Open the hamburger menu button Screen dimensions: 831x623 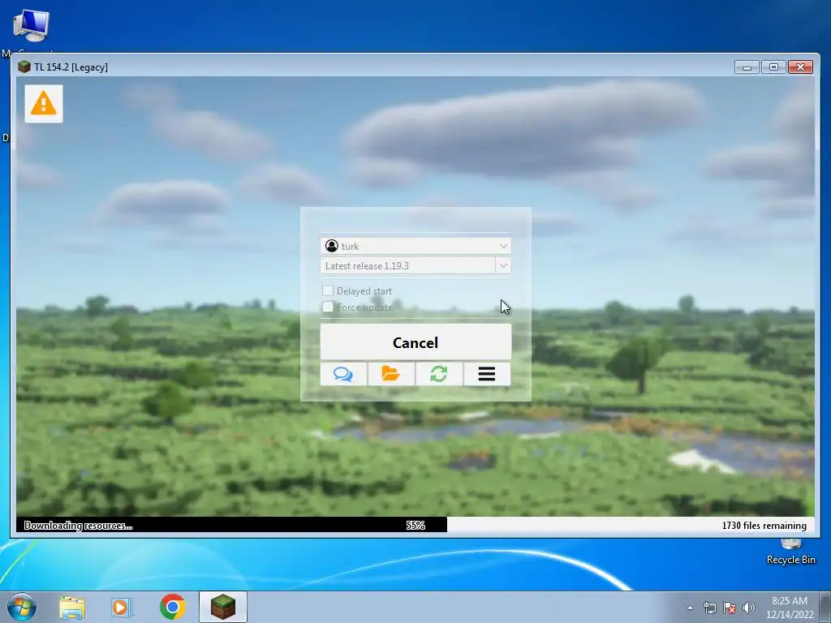(x=487, y=374)
